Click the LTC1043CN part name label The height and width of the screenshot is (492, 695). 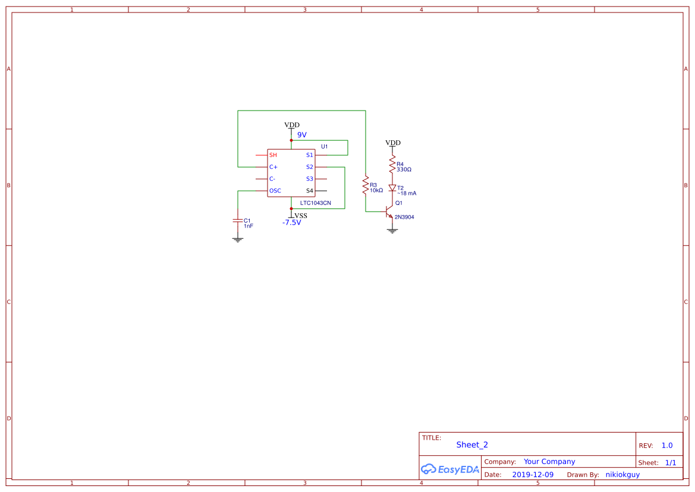316,203
